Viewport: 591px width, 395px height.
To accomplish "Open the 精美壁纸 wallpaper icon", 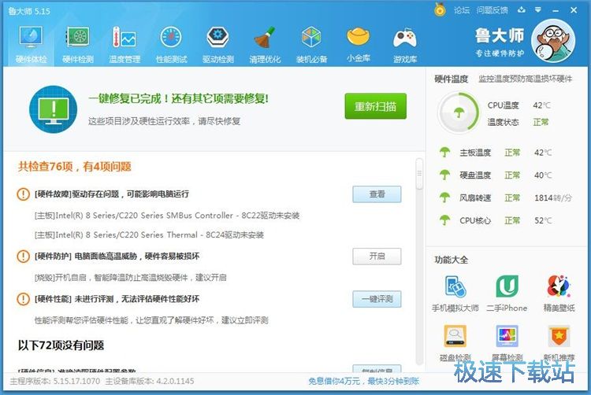I will point(559,286).
